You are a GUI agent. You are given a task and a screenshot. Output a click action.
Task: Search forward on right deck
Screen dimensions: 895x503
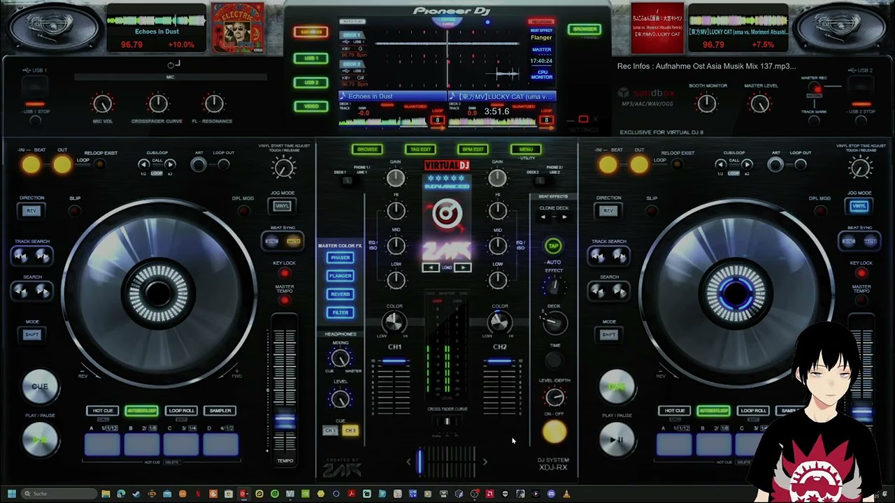[x=620, y=291]
